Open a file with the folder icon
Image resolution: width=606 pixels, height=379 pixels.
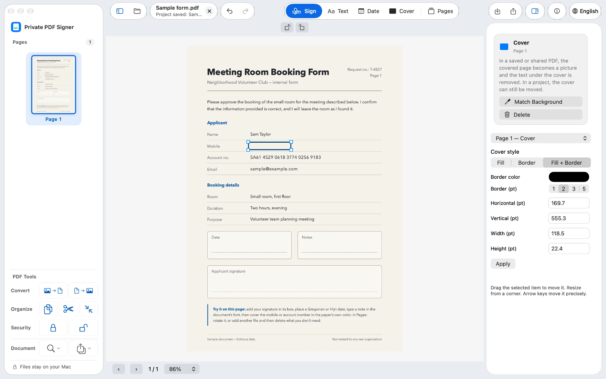coord(137,11)
